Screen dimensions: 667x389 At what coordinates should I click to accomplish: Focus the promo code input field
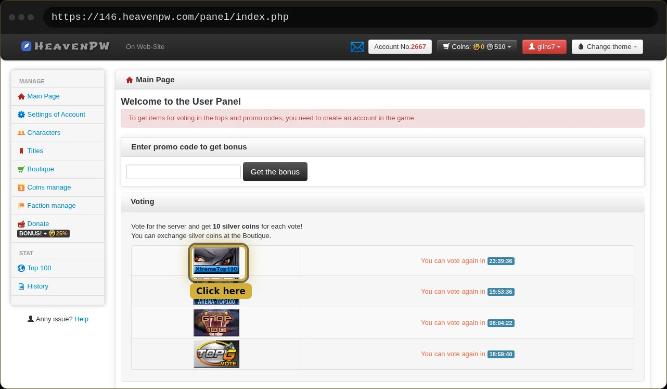click(x=184, y=172)
